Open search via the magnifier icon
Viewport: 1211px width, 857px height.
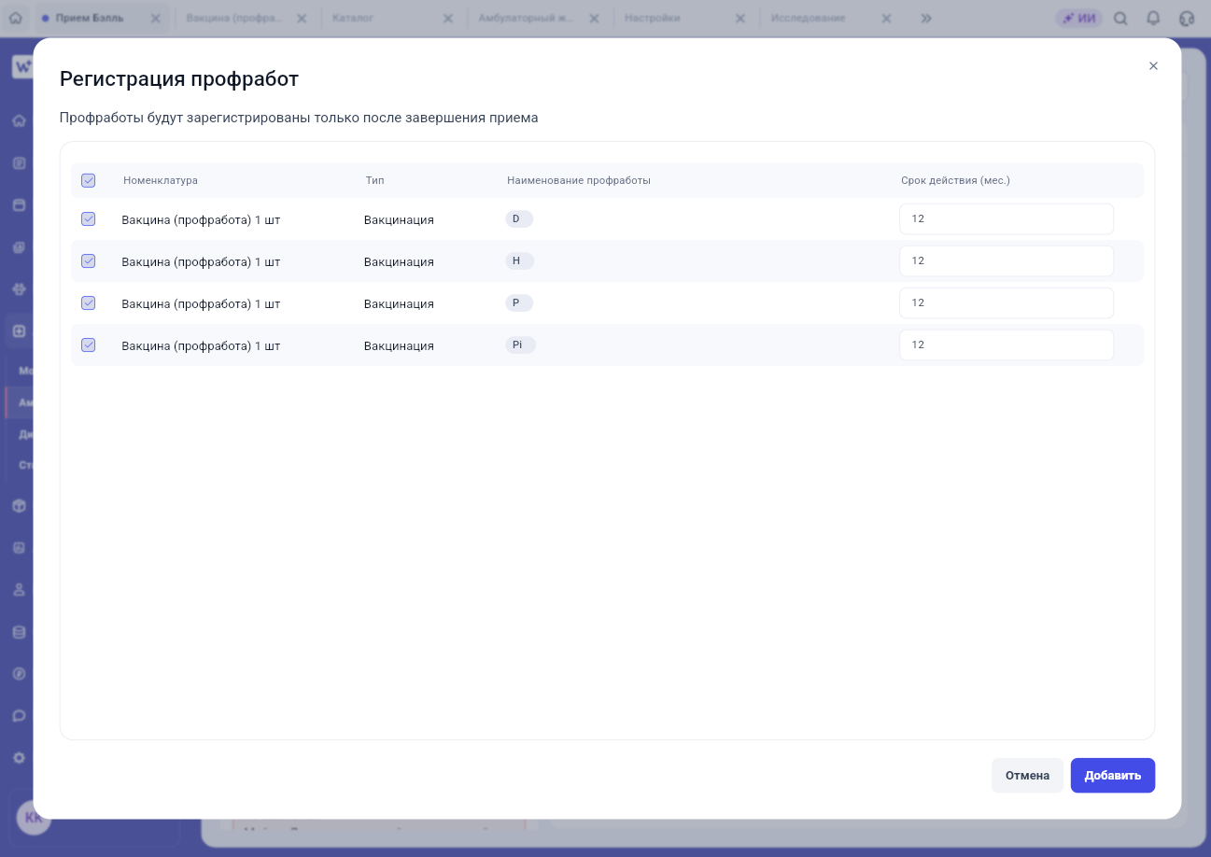(x=1120, y=18)
